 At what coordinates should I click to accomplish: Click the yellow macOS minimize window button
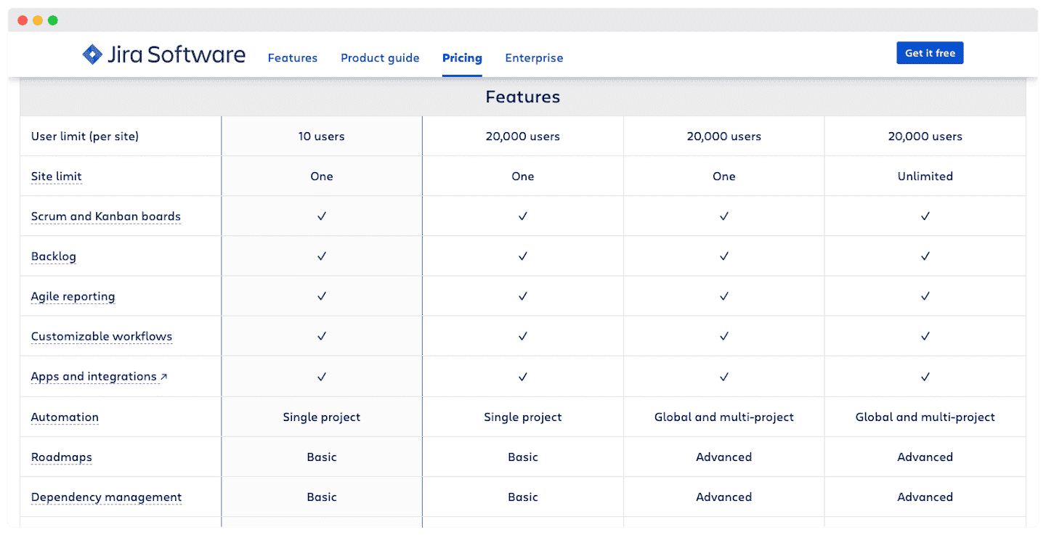tap(38, 20)
